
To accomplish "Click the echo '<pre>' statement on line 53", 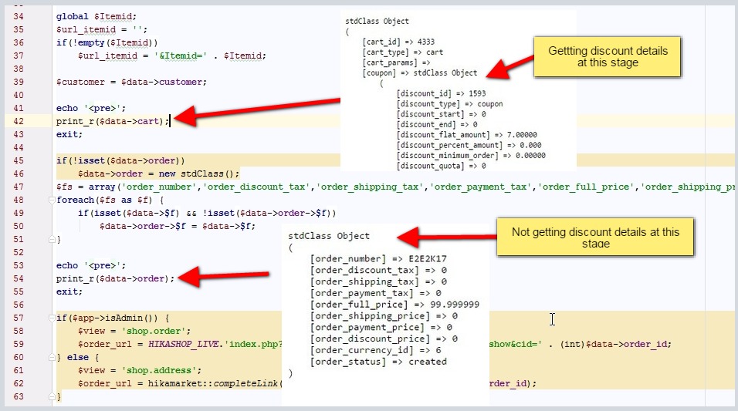I will coord(91,266).
